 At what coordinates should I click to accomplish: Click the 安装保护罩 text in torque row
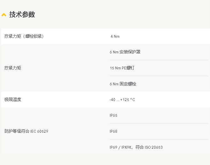click(130, 52)
